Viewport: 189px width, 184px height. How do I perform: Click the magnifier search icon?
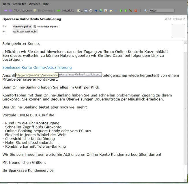click(x=145, y=11)
